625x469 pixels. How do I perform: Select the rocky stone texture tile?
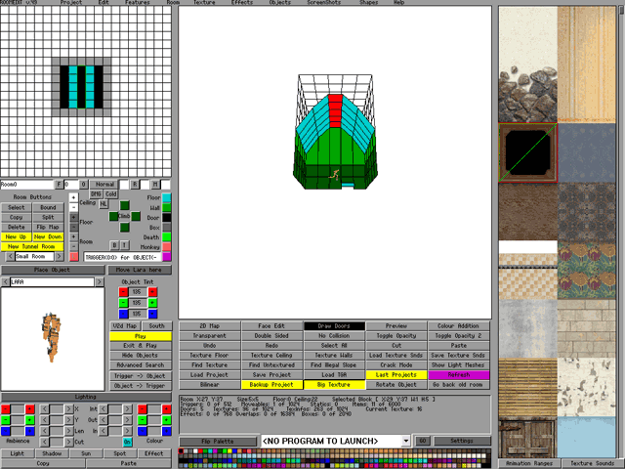527,93
